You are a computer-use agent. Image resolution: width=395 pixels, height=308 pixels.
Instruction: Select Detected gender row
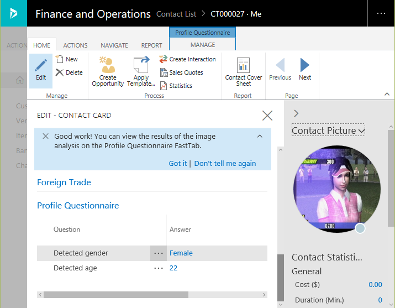pos(152,253)
